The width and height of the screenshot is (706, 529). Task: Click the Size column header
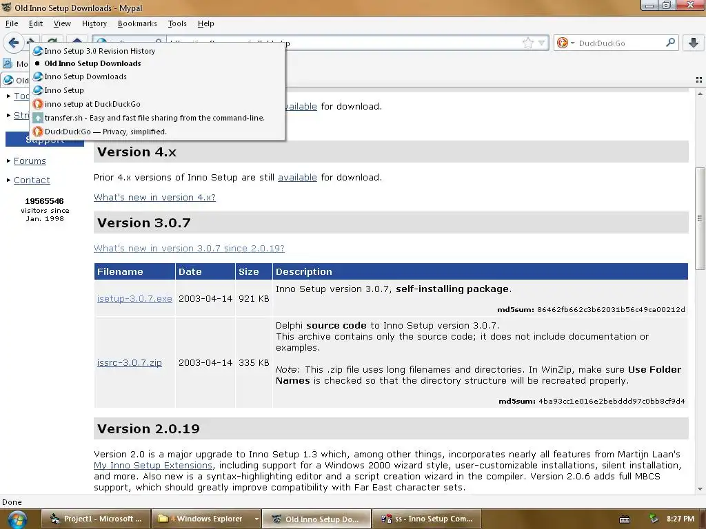click(254, 271)
